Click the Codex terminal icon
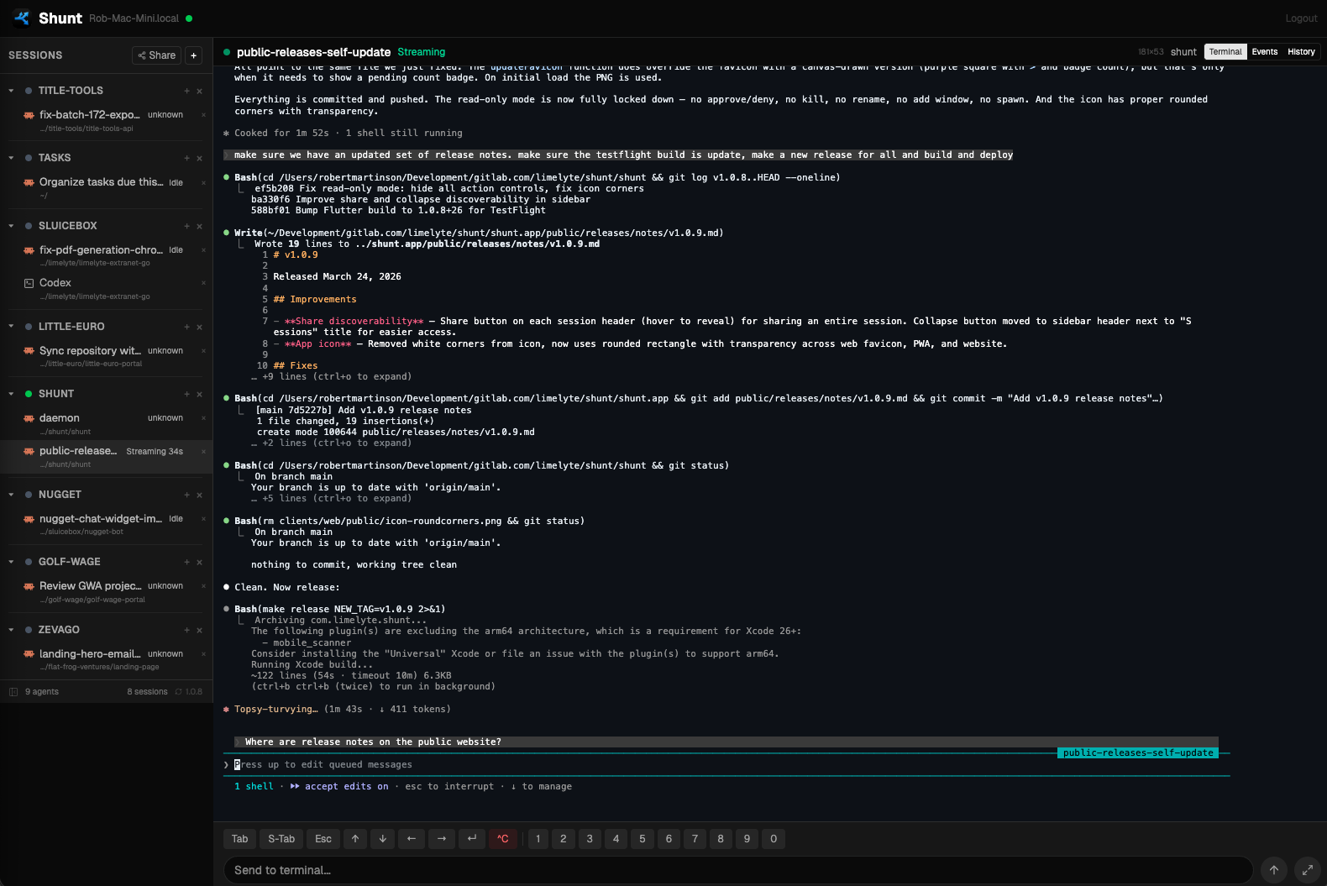 (x=29, y=284)
